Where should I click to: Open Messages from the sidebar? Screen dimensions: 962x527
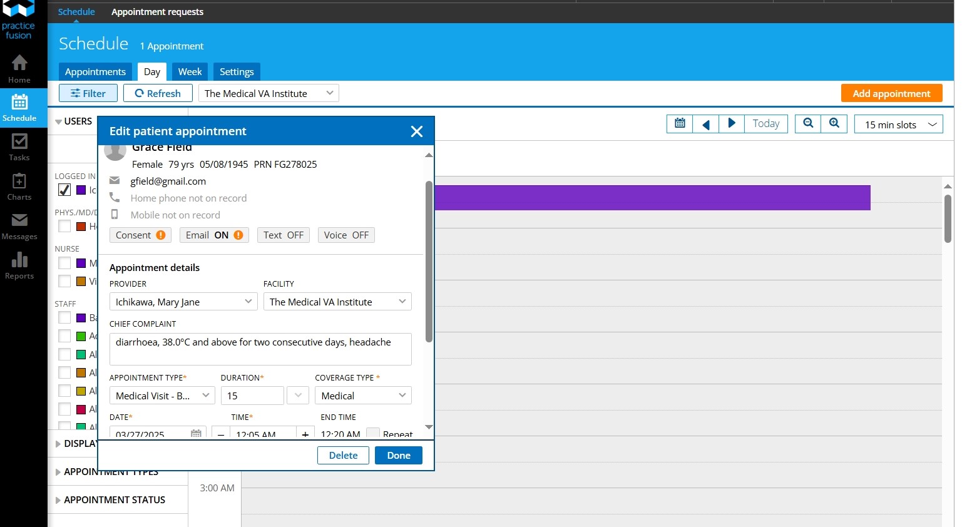(19, 227)
